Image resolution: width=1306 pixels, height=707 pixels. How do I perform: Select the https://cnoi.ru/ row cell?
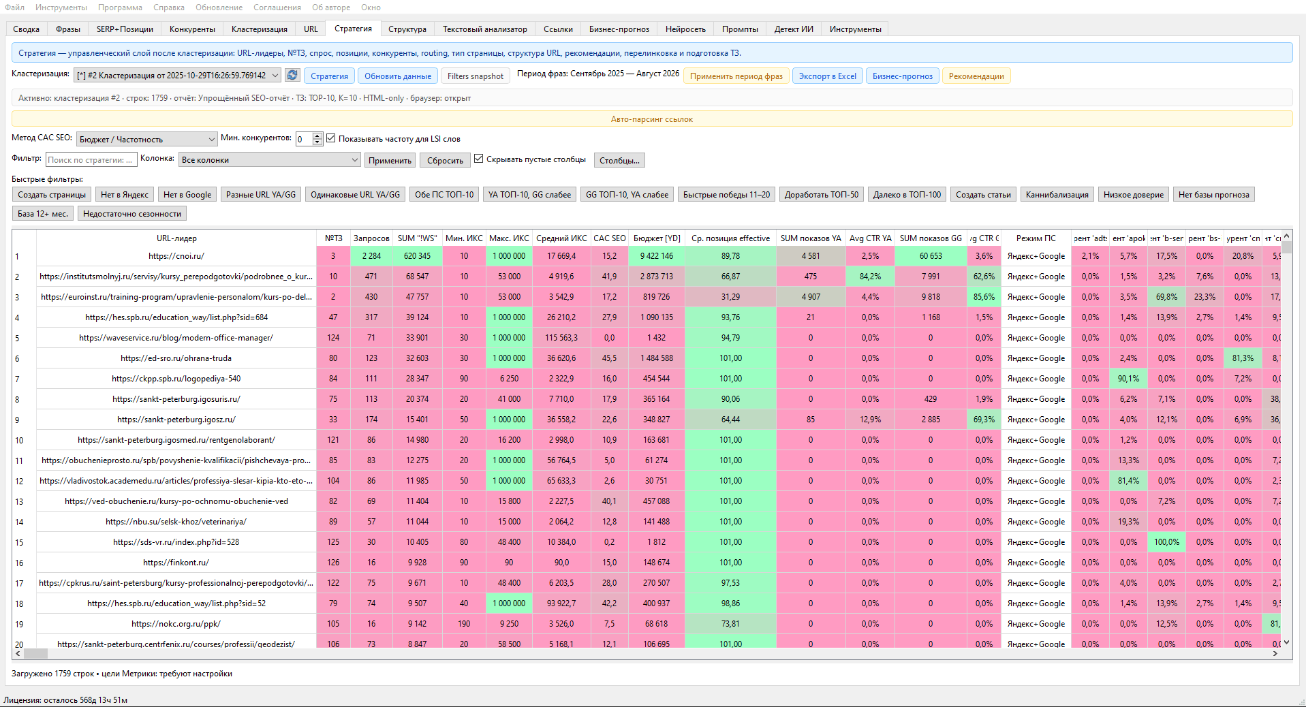(176, 256)
